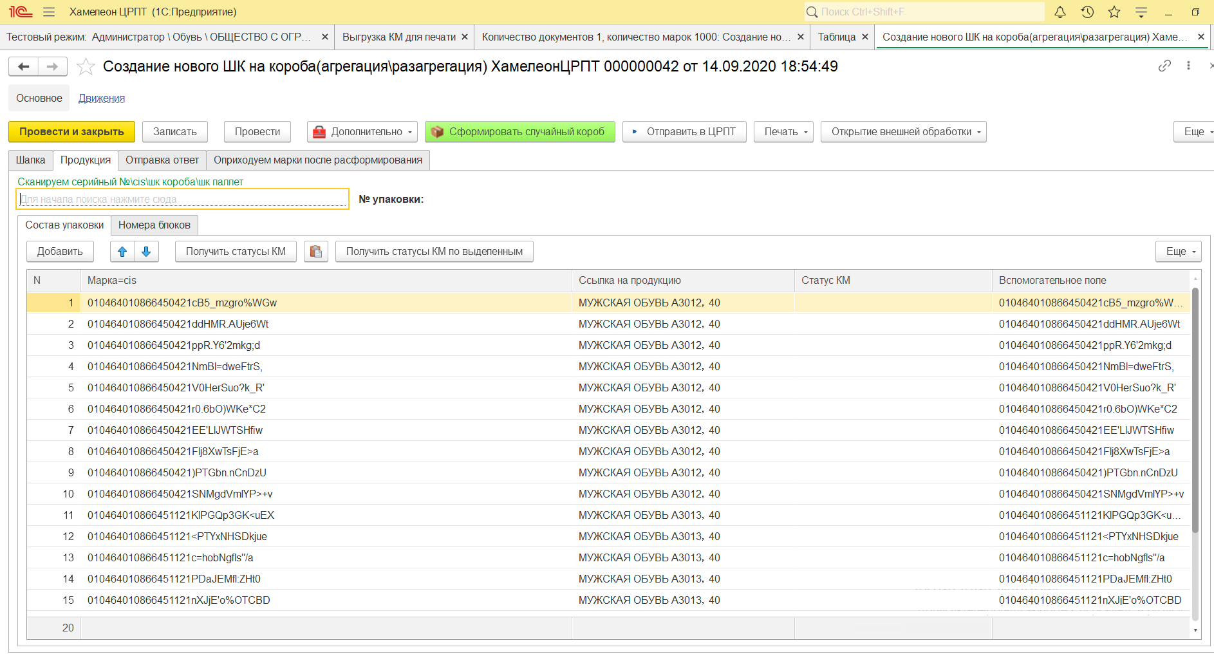Open history clock icon

(1087, 12)
